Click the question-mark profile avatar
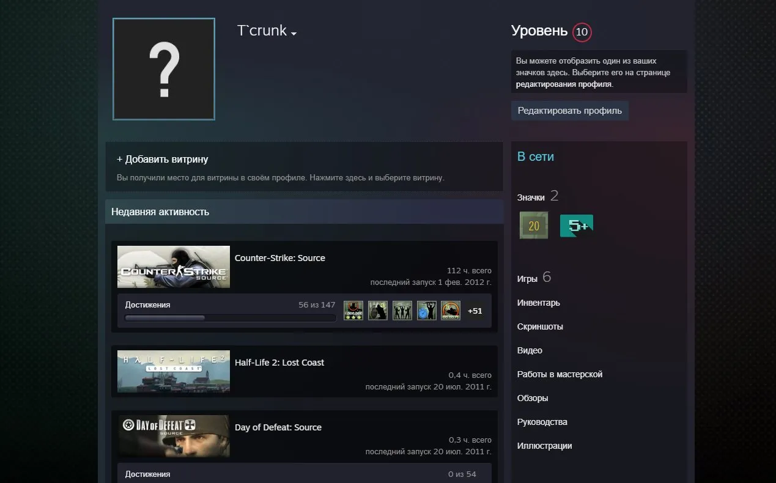Image resolution: width=776 pixels, height=483 pixels. tap(164, 69)
